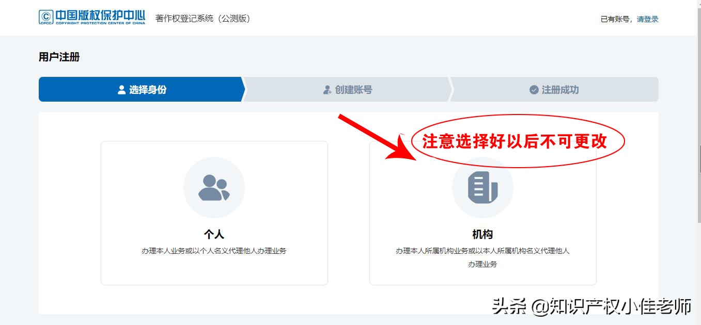Click the circular gray icon above 机构
Screen dimensions: 701x325
[x=482, y=187]
